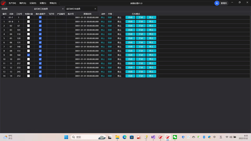Open WeChat from the taskbar
Image resolution: width=251 pixels, height=141 pixels.
175,137
